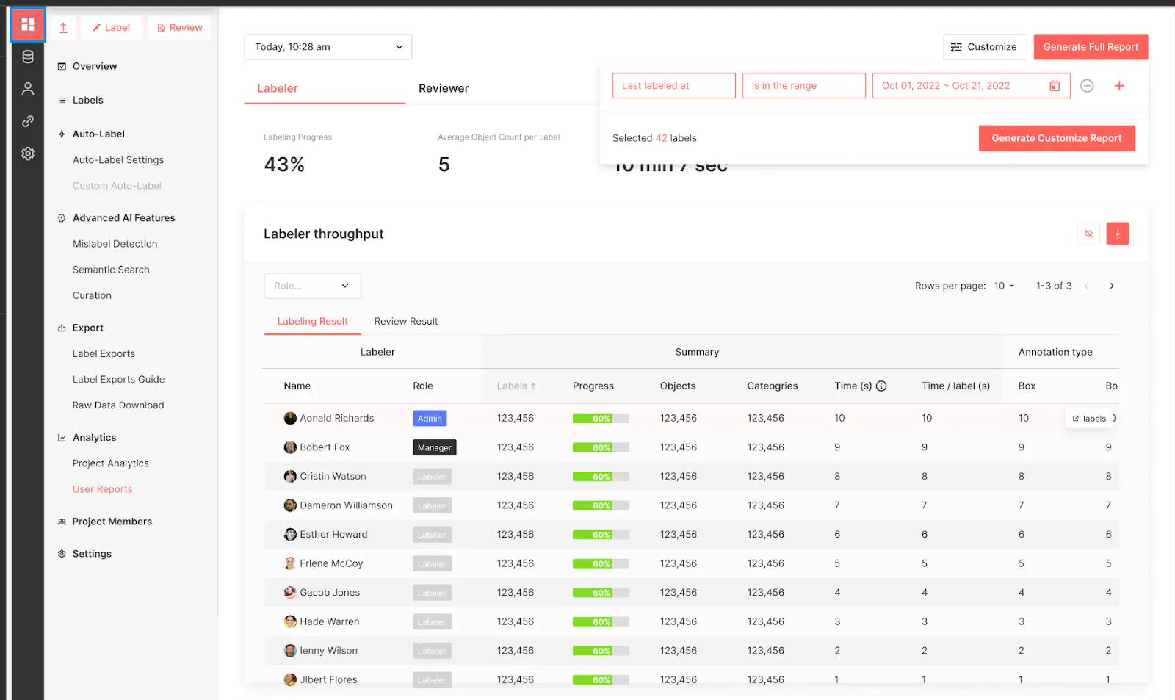
Task: Add a new filter with plus icon
Action: (x=1118, y=86)
